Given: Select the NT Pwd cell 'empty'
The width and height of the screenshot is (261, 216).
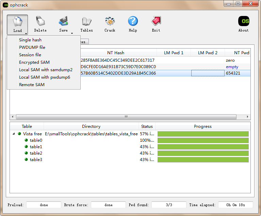Looking at the screenshot, I should point(238,67).
